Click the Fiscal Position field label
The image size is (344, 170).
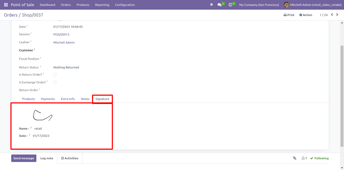coord(29,59)
